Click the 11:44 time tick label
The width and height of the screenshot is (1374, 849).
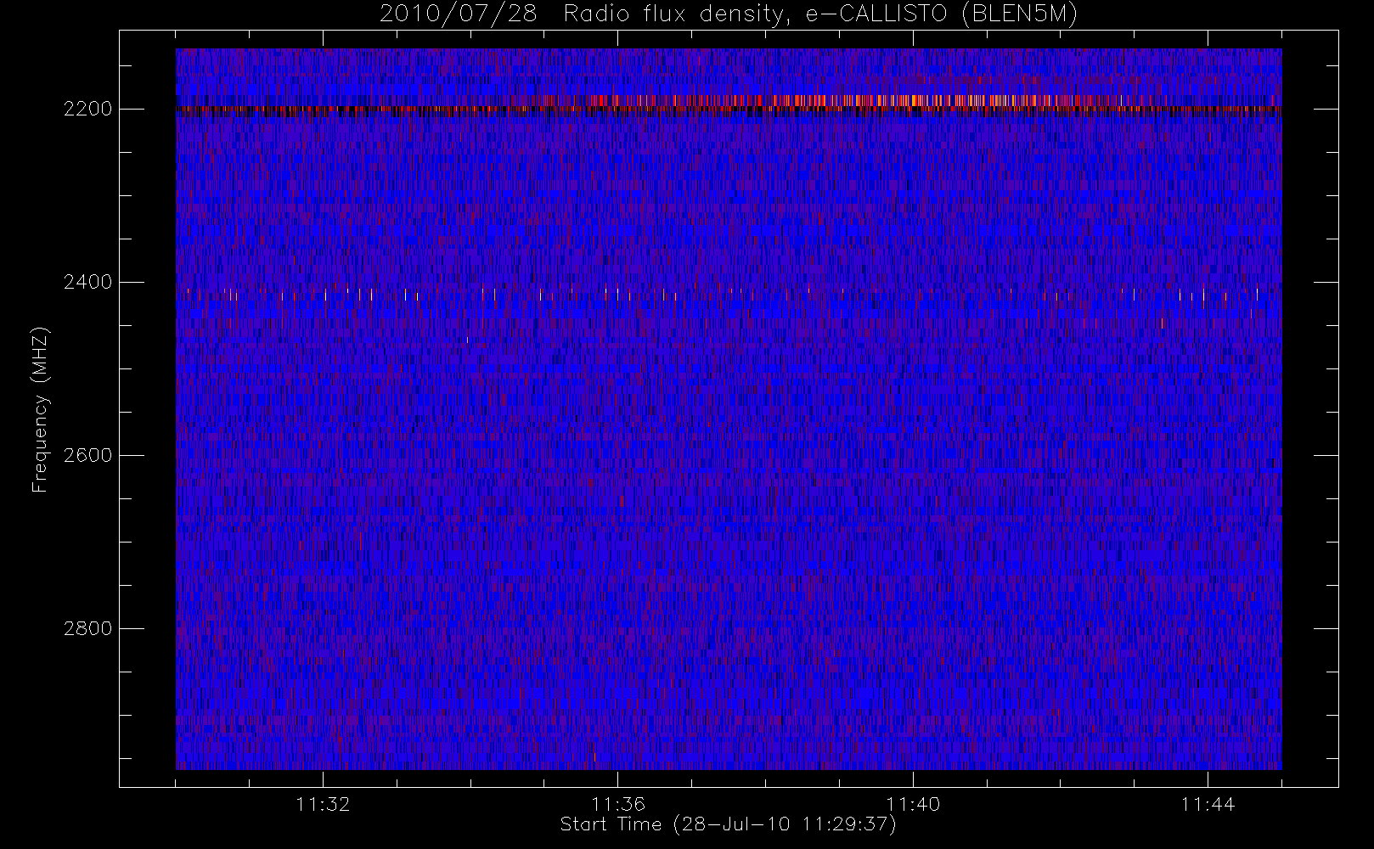click(x=1208, y=803)
